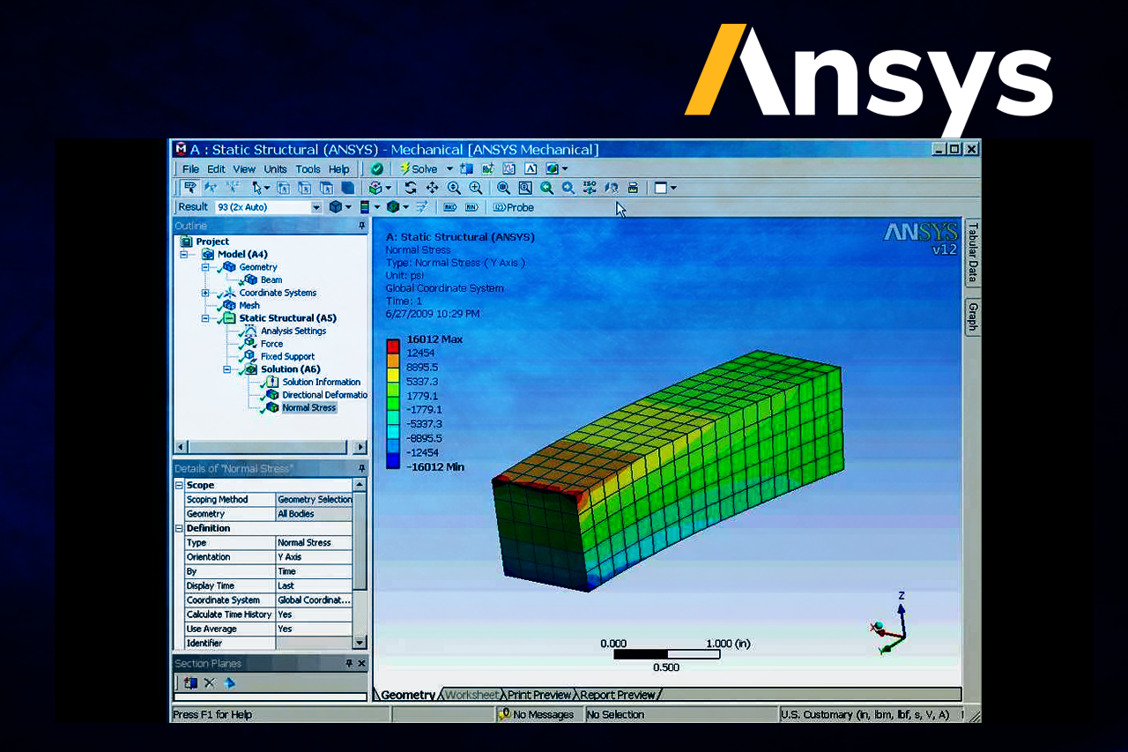
Task: Expand the Coordinate Systems branch
Action: [205, 293]
